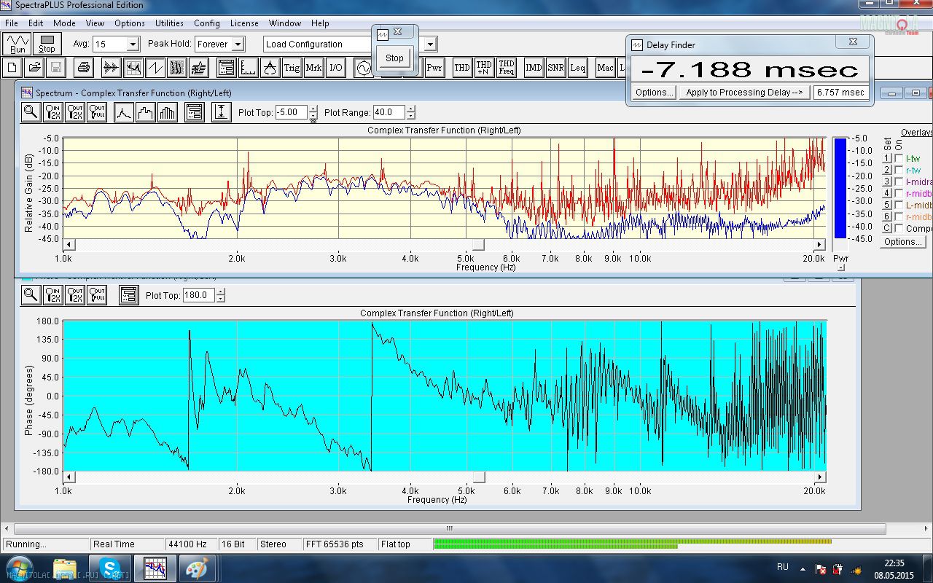This screenshot has width=933, height=583.
Task: Print using the printer icon
Action: 83,68
